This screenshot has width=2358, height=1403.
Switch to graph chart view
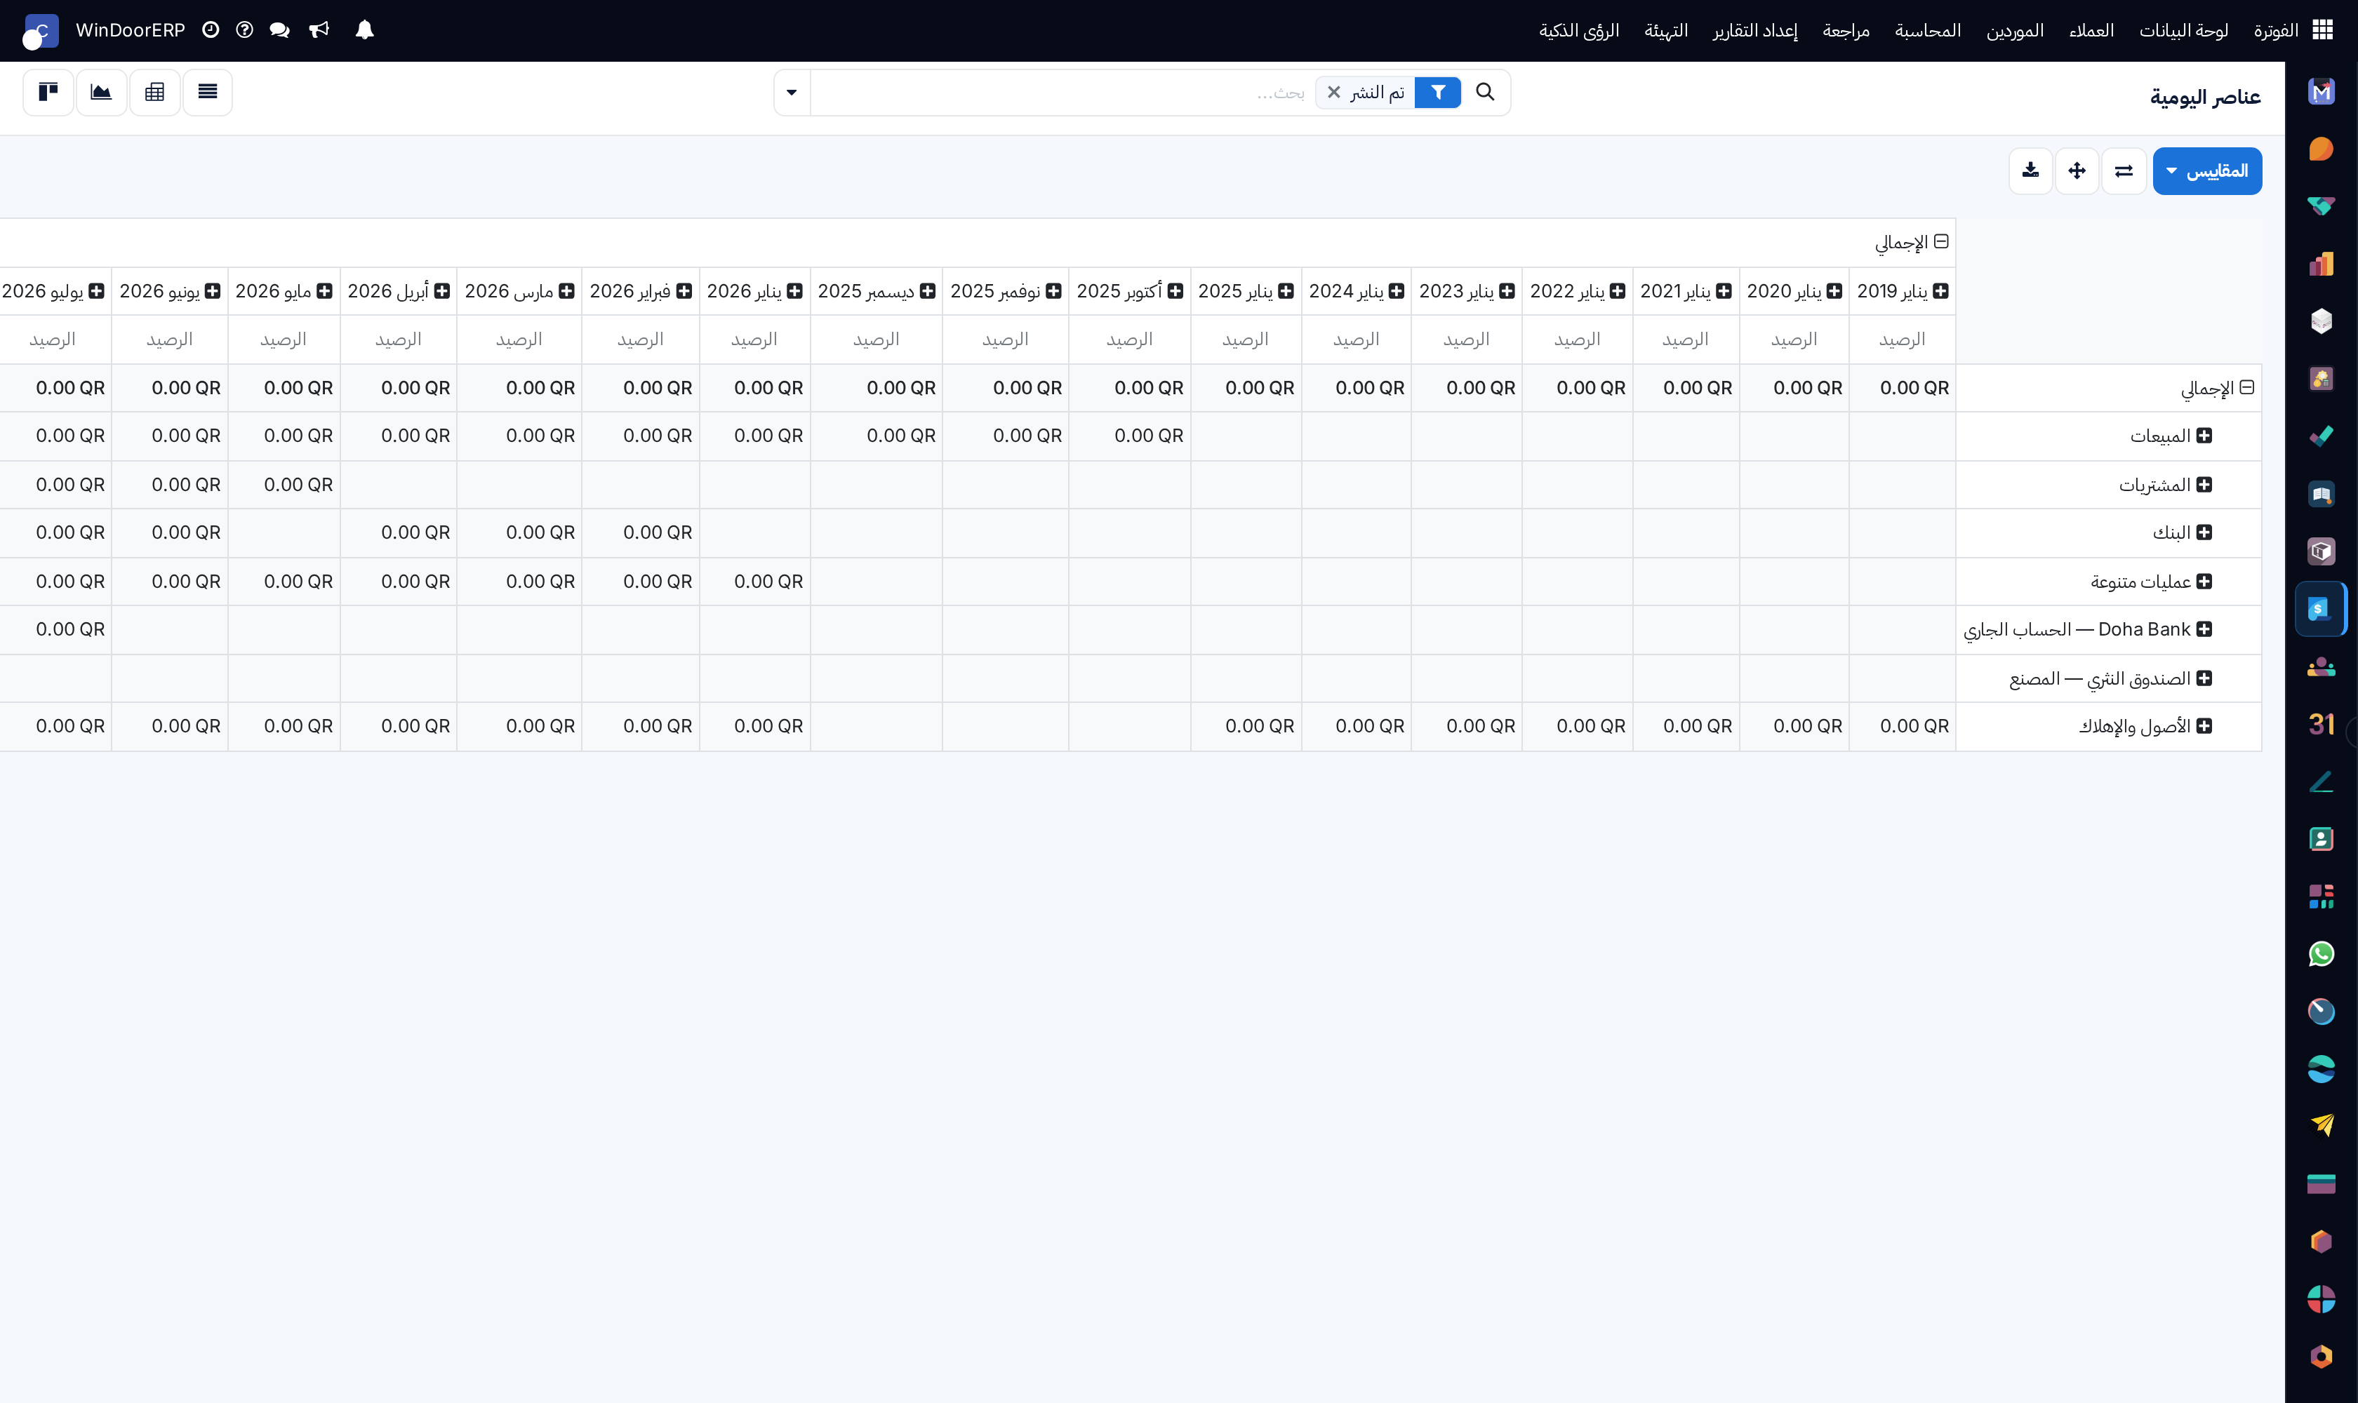pos(101,92)
